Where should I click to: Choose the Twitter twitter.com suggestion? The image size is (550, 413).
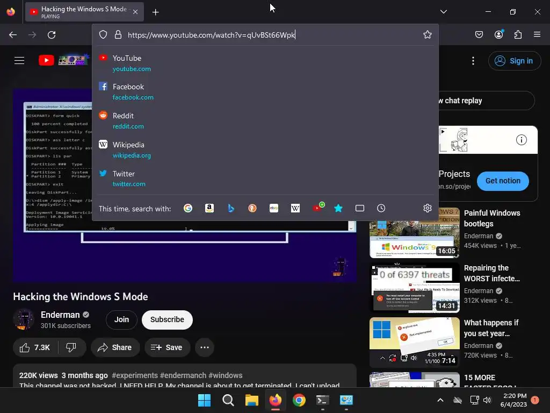click(265, 179)
